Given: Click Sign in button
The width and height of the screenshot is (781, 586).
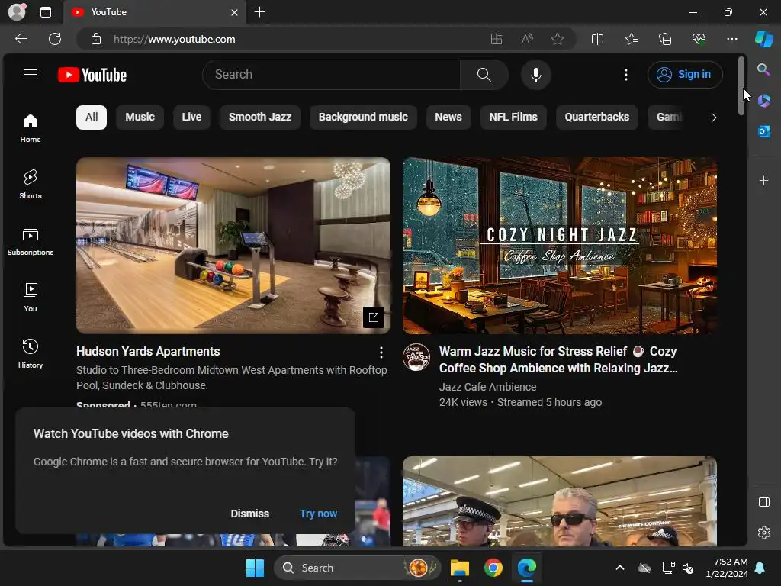Looking at the screenshot, I should [x=685, y=75].
